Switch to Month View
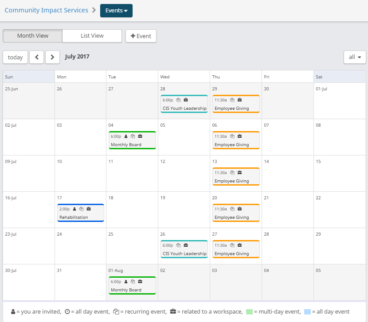This screenshot has height=322, width=368. coord(33,36)
